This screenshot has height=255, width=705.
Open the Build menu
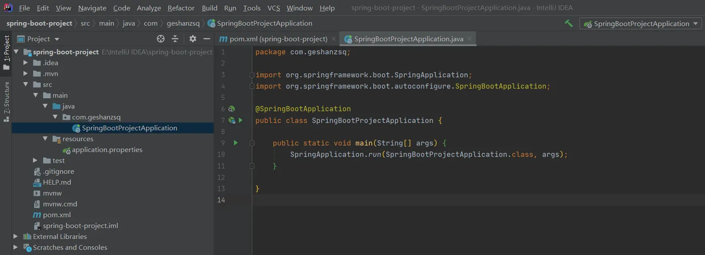click(209, 8)
